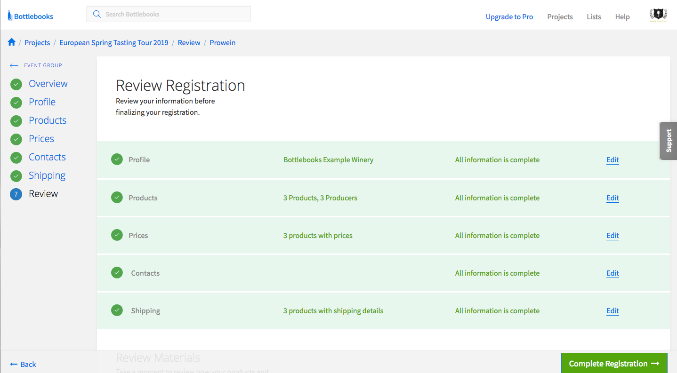Edit the Prices section

click(613, 236)
